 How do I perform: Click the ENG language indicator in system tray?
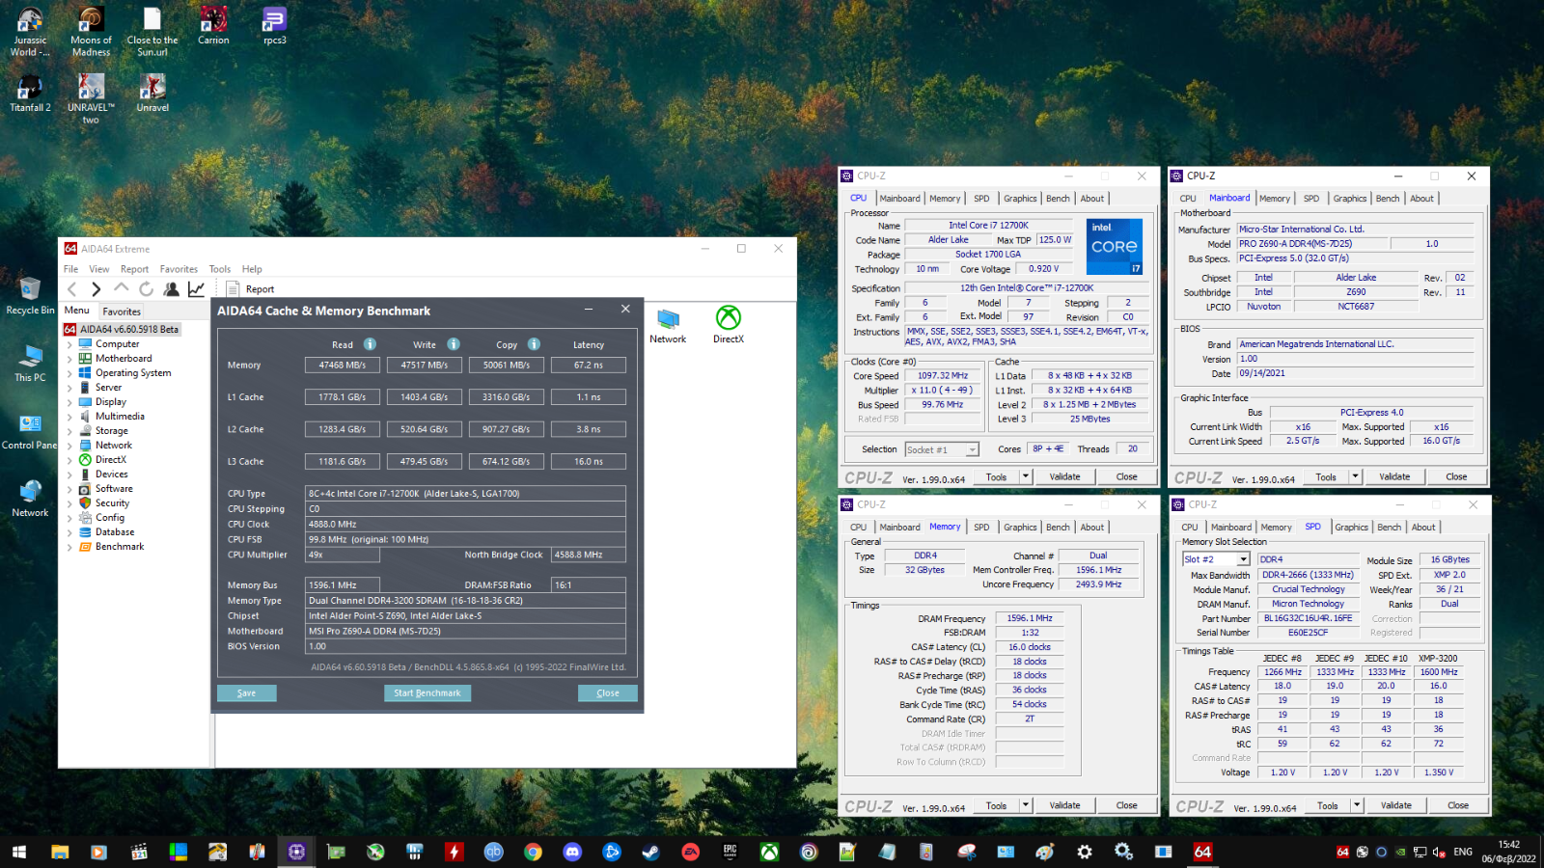pyautogui.click(x=1463, y=852)
